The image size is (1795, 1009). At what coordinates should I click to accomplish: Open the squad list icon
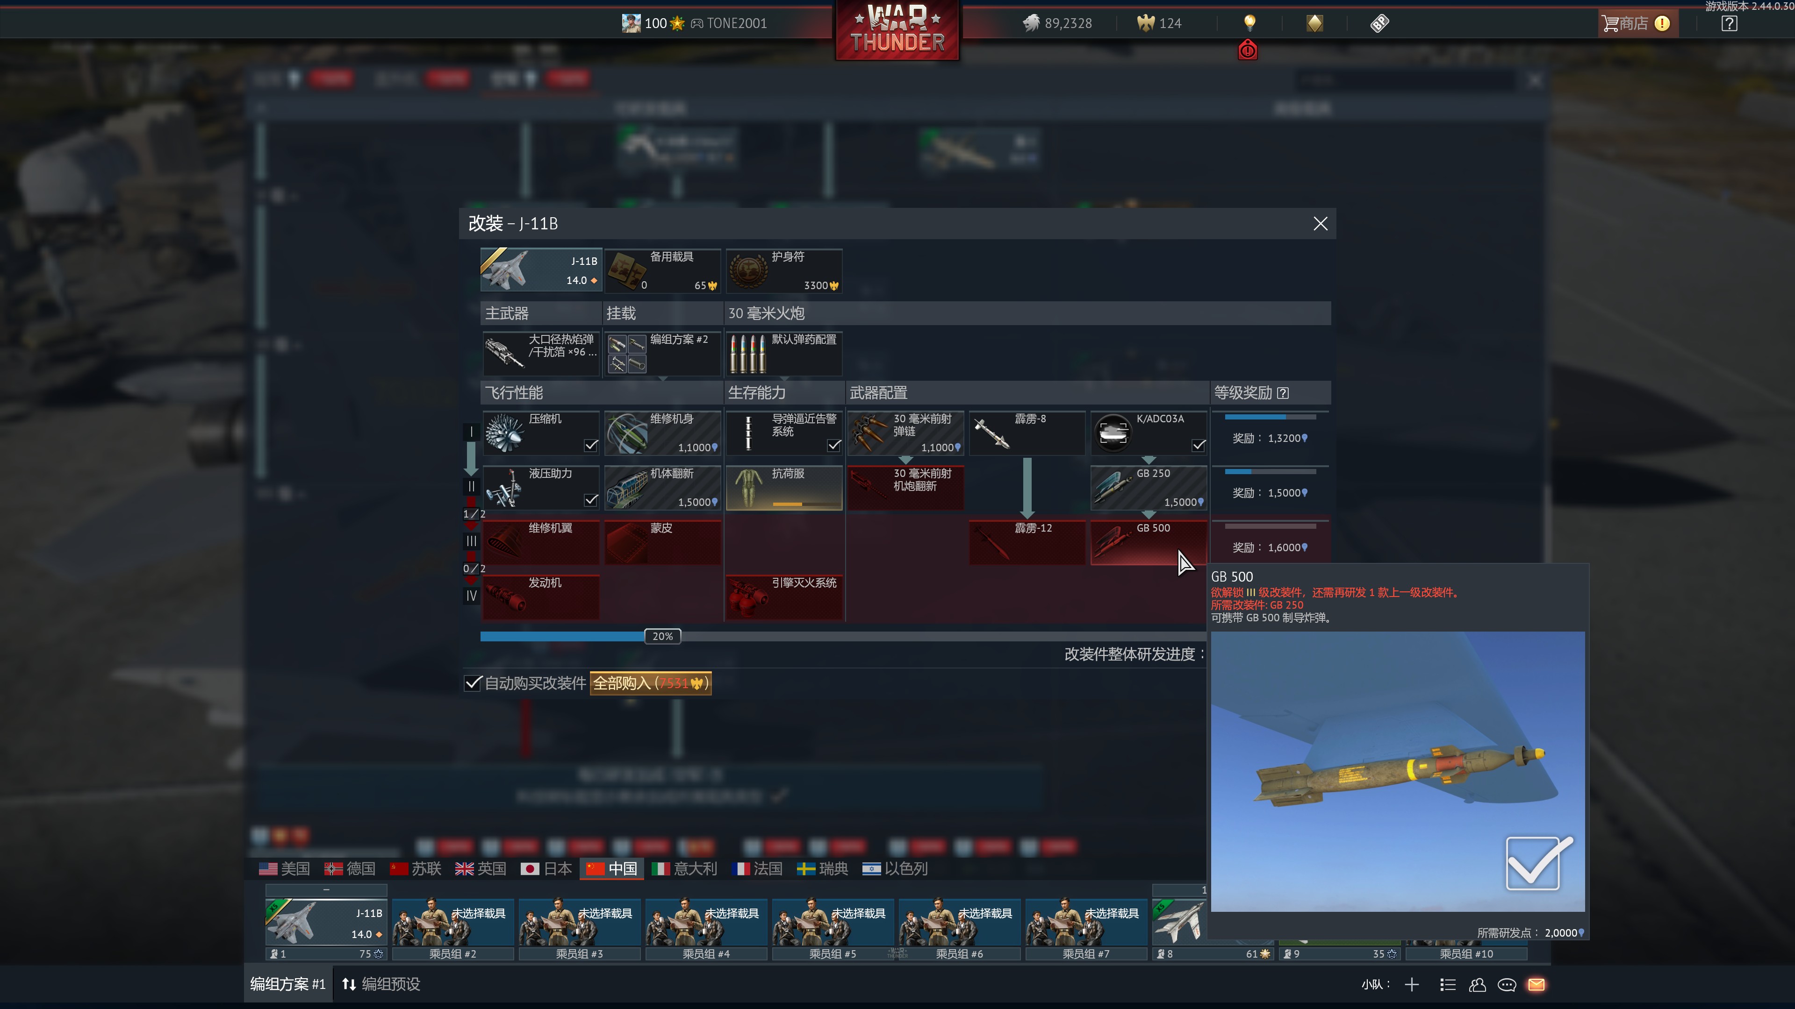1447,985
